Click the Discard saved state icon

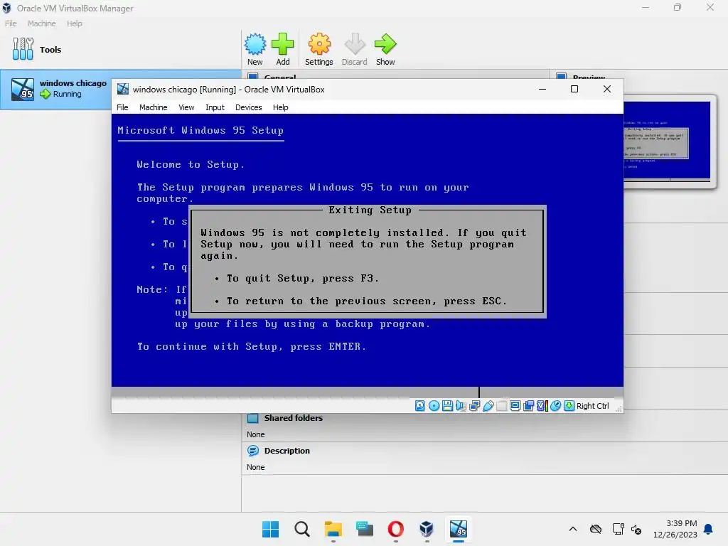click(355, 45)
